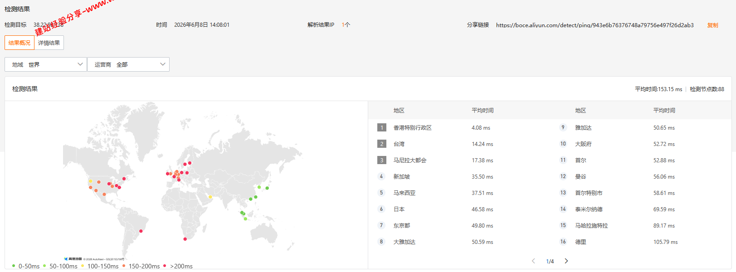736x272 pixels.
Task: Click the 新加坡 region name
Action: pyautogui.click(x=402, y=177)
